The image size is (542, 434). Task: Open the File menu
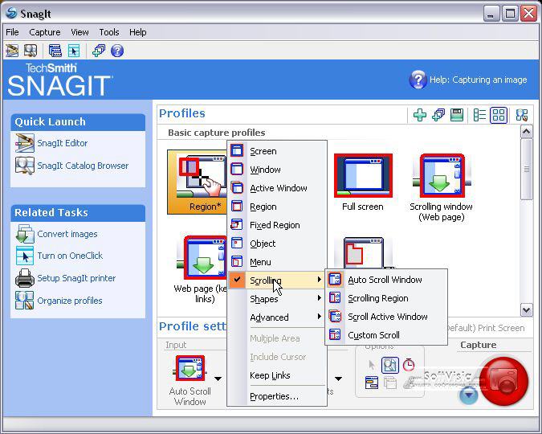point(12,32)
